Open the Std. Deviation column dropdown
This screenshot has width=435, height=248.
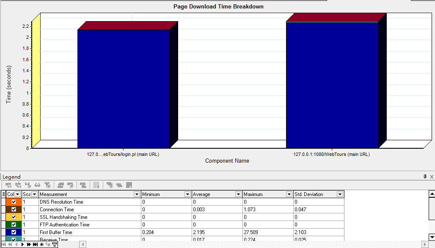tap(340, 194)
